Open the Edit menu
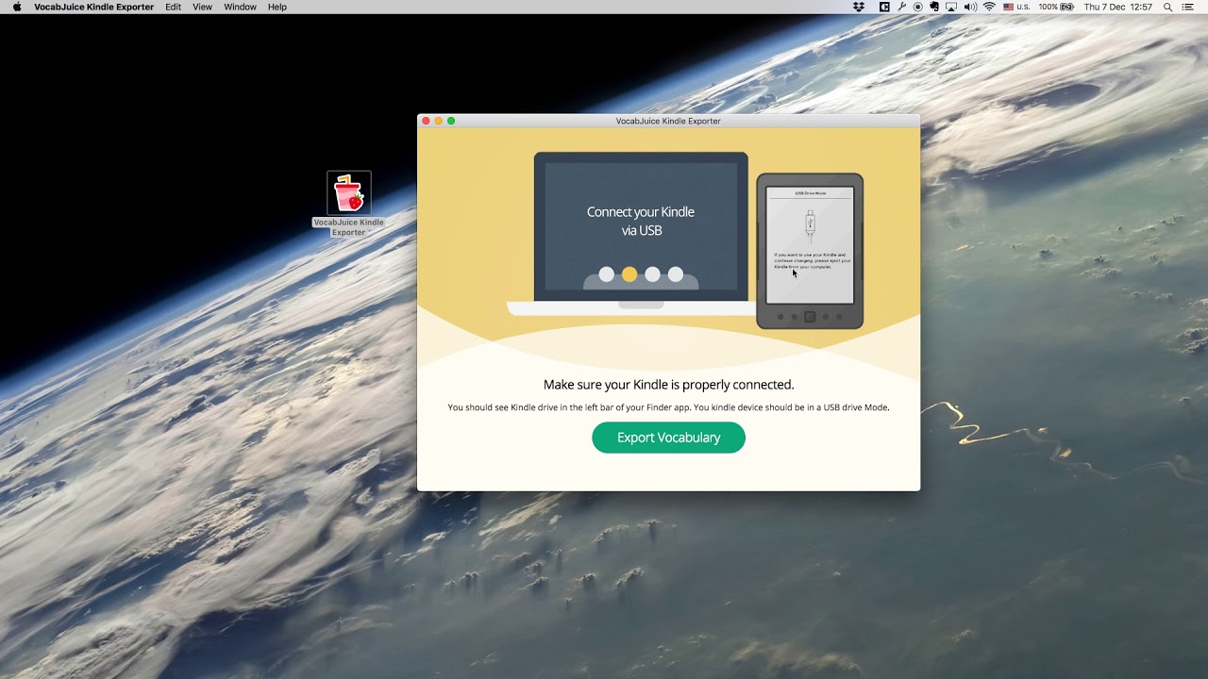Viewport: 1208px width, 679px height. 173,7
